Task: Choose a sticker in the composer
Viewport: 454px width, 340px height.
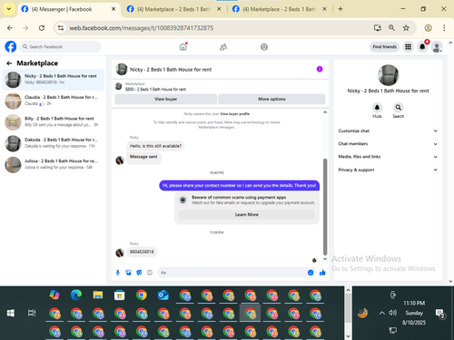Action: tap(139, 273)
